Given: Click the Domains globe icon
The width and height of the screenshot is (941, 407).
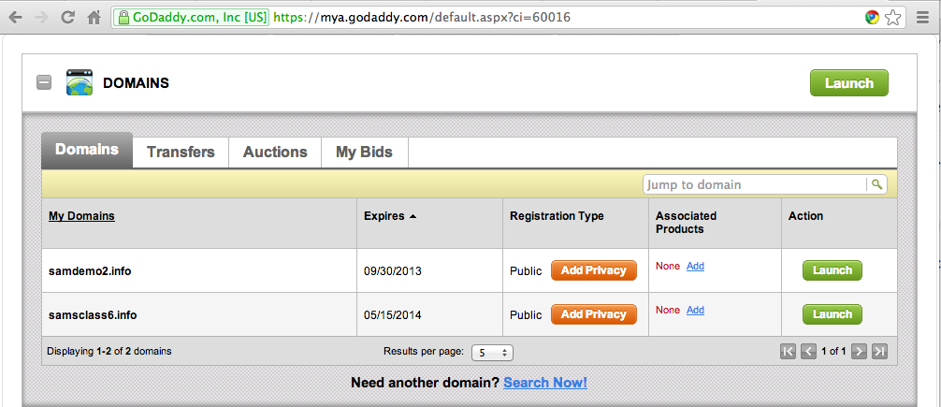Looking at the screenshot, I should coord(80,83).
